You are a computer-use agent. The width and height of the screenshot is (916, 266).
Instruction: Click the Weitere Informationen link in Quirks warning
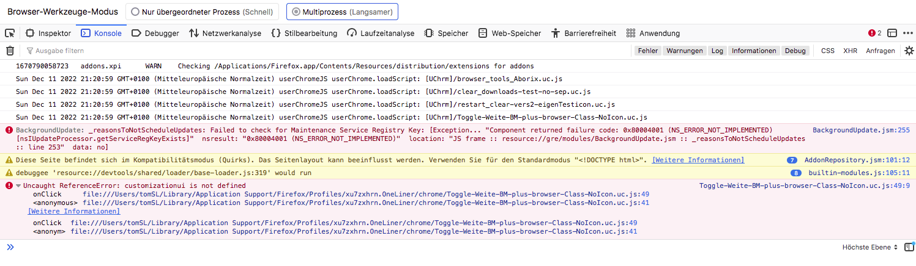tap(698, 160)
